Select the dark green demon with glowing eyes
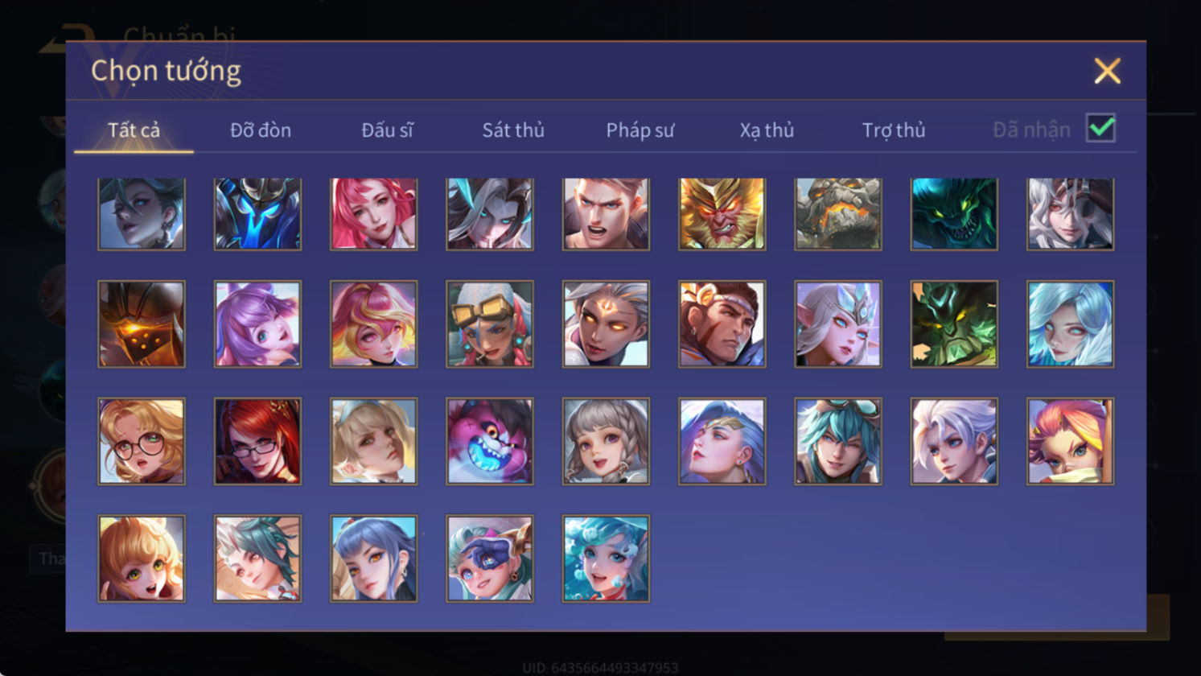The width and height of the screenshot is (1201, 676). [953, 214]
